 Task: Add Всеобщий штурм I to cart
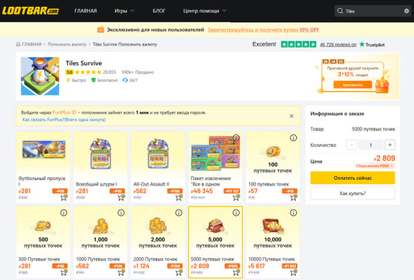point(121,197)
